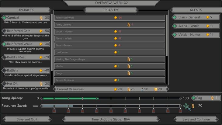222x125 pixels.
Task: Click the green plus icon beside Resources Saved
Action: pyautogui.click(x=186, y=106)
